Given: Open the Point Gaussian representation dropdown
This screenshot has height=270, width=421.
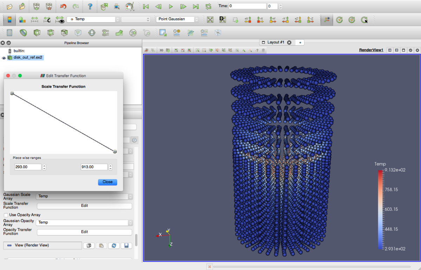Looking at the screenshot, I should click(178, 19).
